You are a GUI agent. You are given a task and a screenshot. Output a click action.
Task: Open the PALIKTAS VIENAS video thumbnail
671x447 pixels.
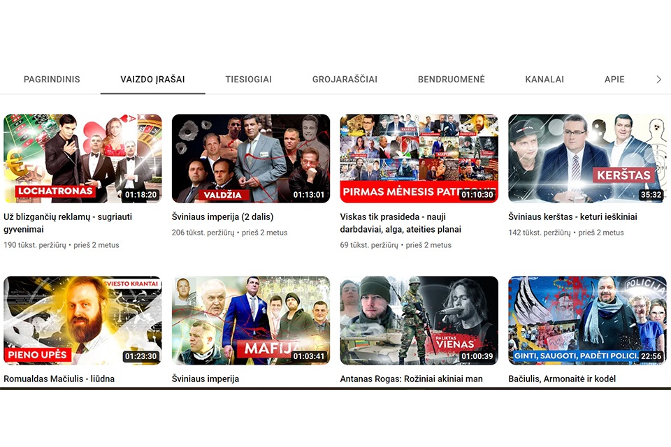point(419,320)
